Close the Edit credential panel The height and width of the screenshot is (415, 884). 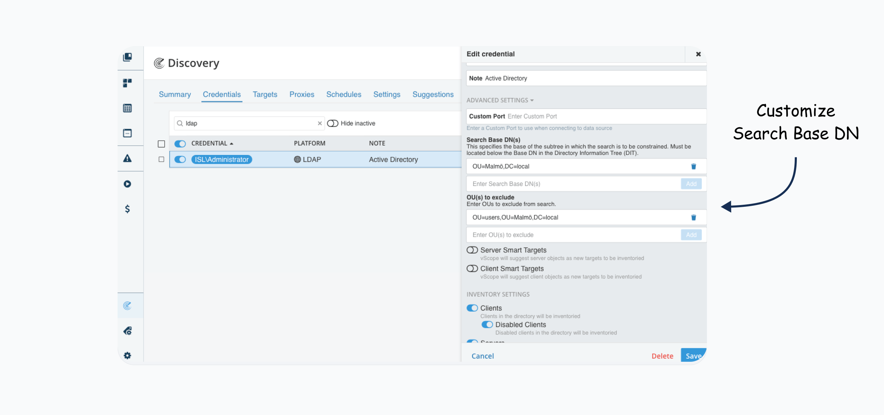tap(698, 54)
